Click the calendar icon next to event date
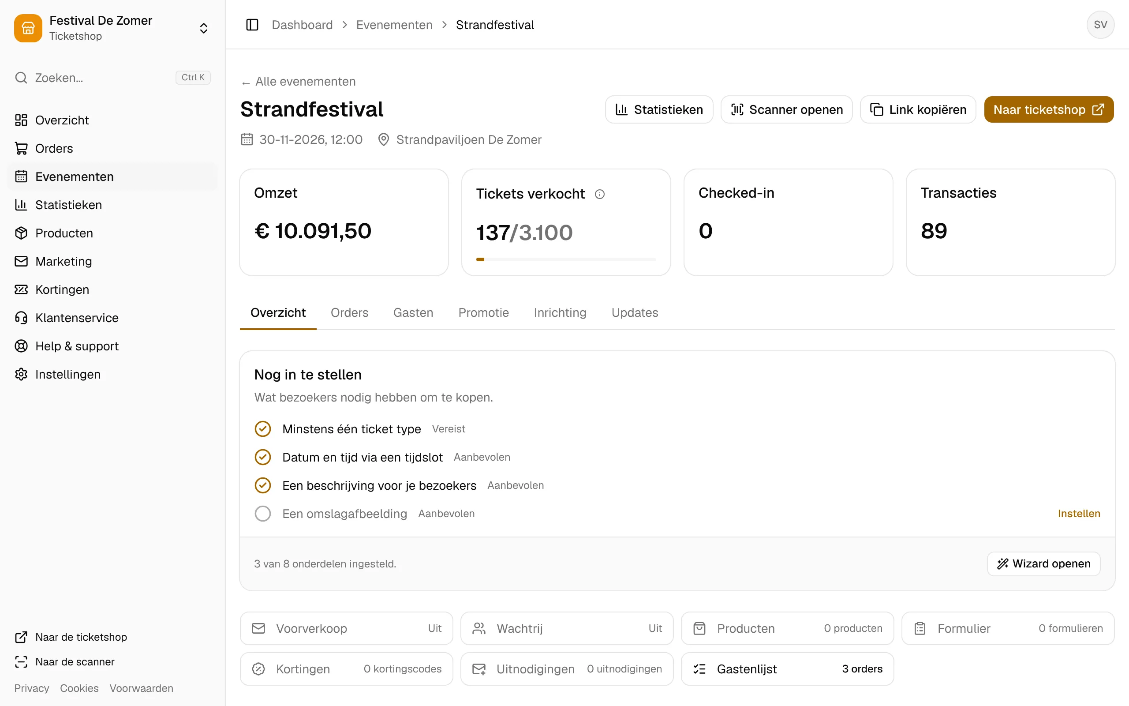The width and height of the screenshot is (1129, 706). (x=247, y=139)
